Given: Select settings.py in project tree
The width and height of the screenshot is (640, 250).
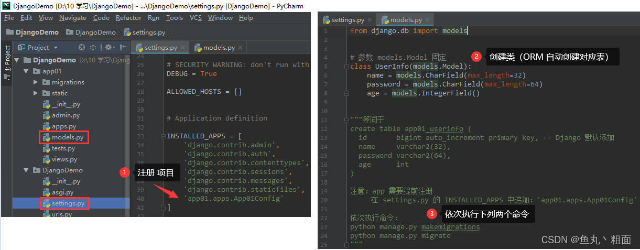Looking at the screenshot, I should point(63,203).
